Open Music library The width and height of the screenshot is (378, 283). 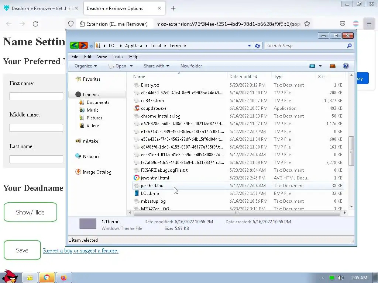92,110
